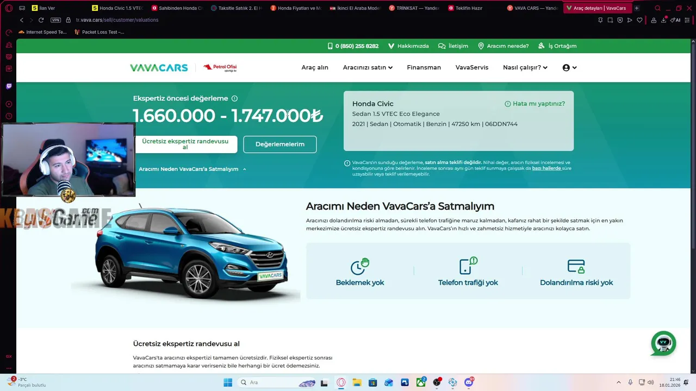Switch to VAVA CARS Yandex tab
The height and width of the screenshot is (391, 696).
532,8
